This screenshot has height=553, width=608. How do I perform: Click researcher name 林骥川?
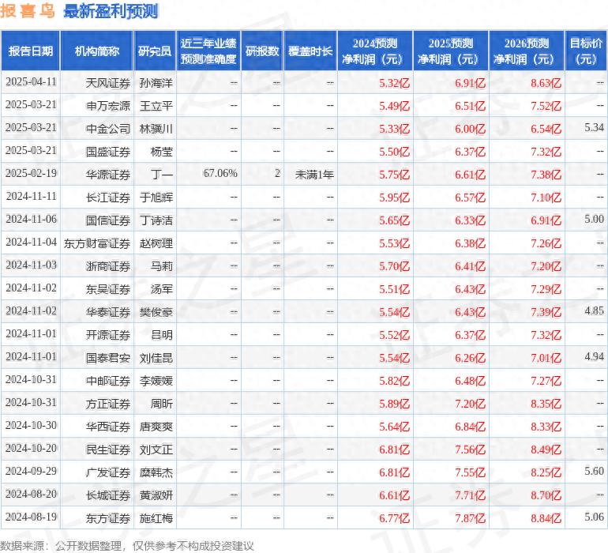(156, 129)
